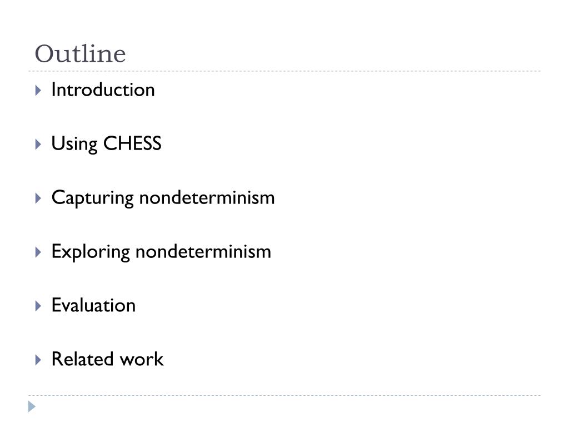Click the arrow bullet beside Exploring nondeterminism

click(x=38, y=252)
